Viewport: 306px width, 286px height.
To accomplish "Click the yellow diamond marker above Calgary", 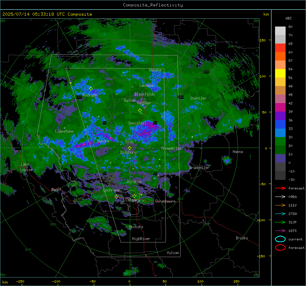I will [134, 196].
